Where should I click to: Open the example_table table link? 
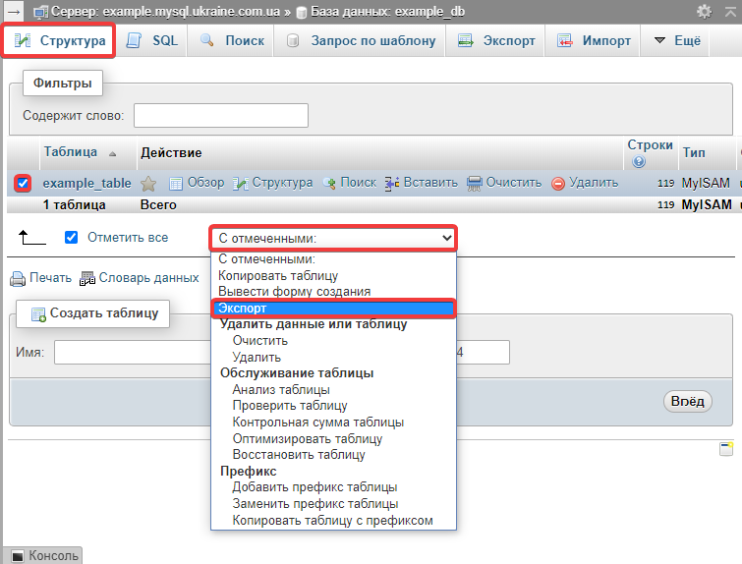coord(86,183)
